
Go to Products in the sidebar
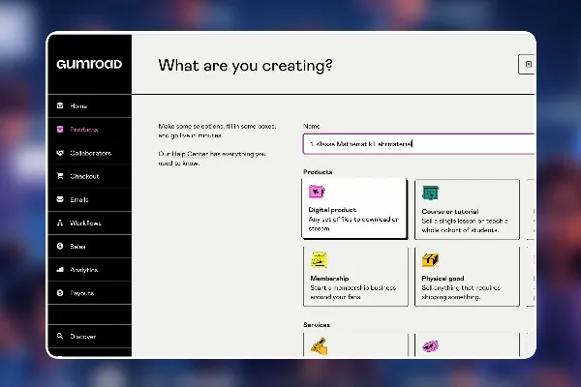(x=90, y=130)
